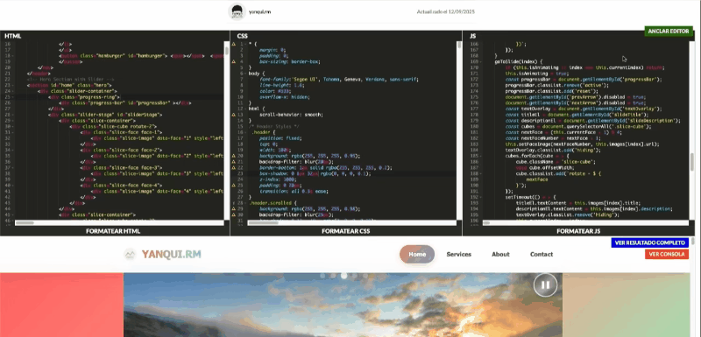Click 'scroll-behavior: smooth;' in CSS editor

(x=291, y=115)
